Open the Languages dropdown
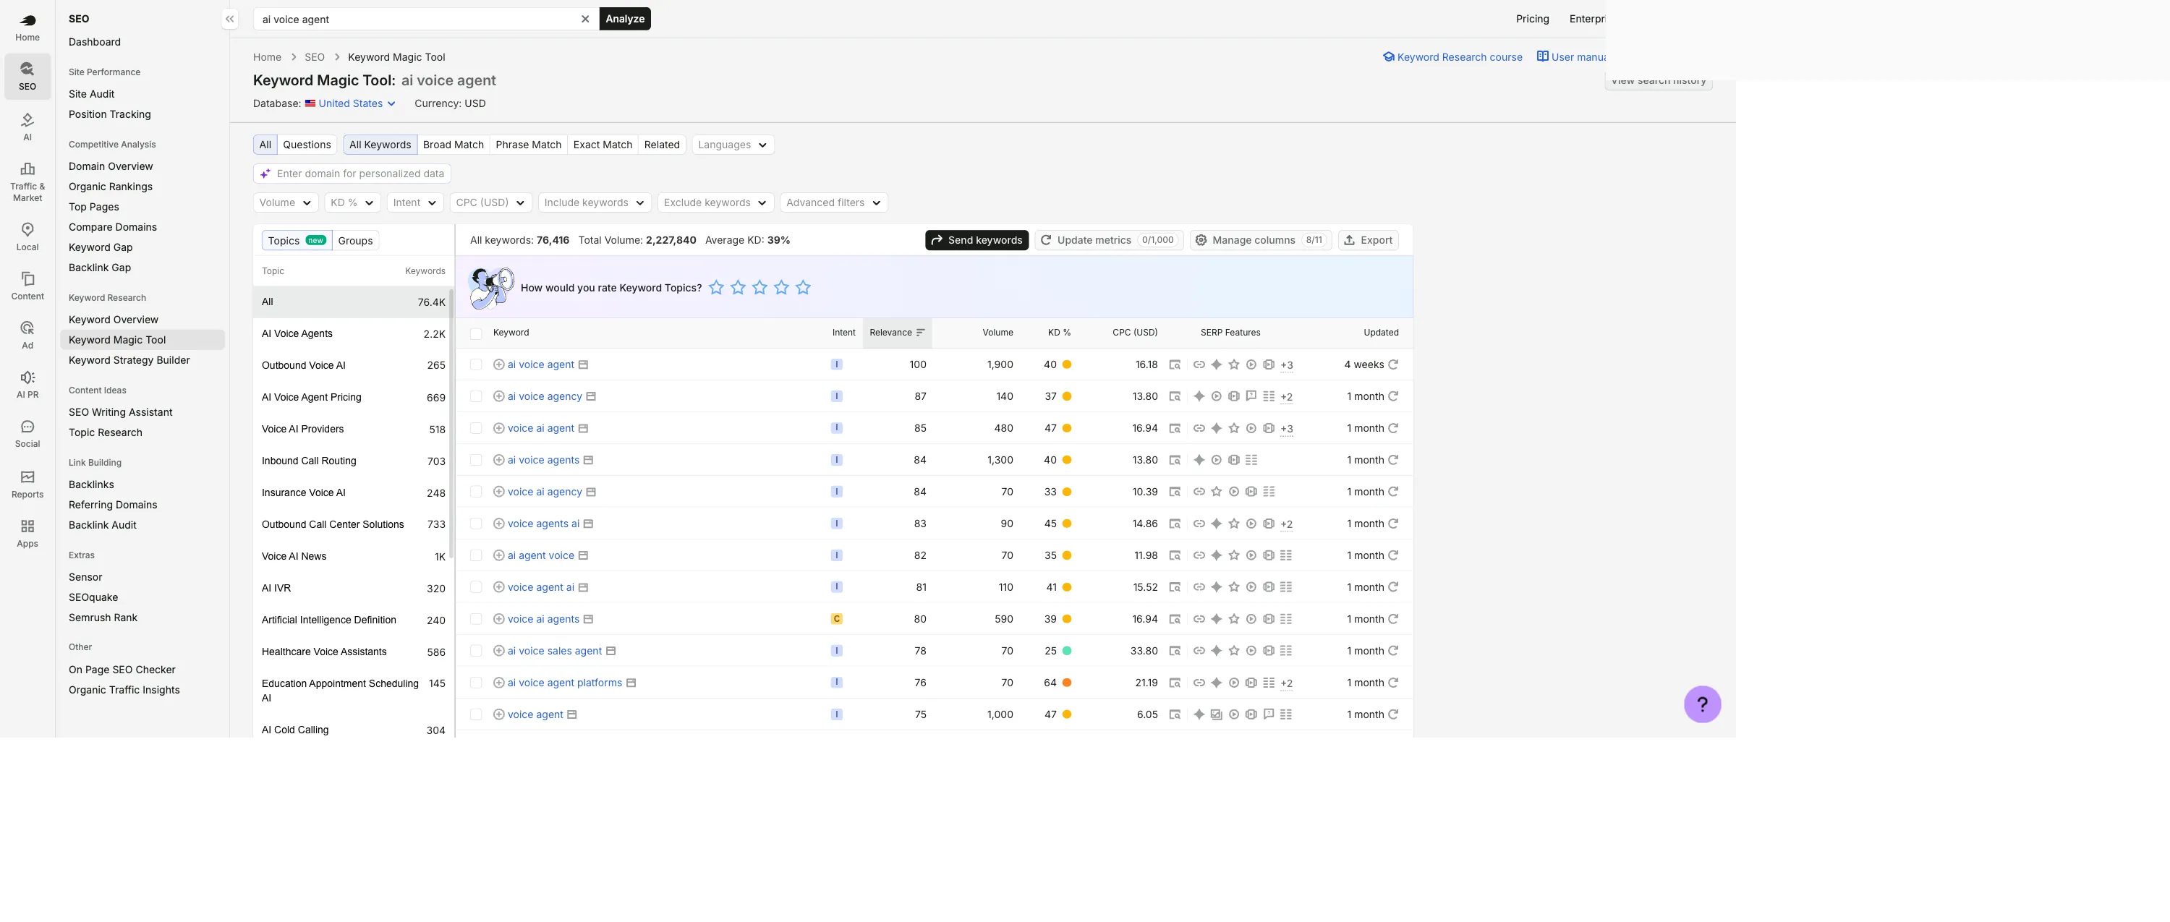 click(x=732, y=145)
